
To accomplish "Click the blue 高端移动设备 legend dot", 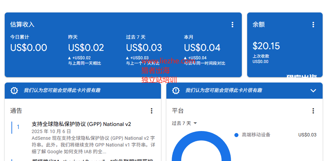I will click(x=236, y=135).
